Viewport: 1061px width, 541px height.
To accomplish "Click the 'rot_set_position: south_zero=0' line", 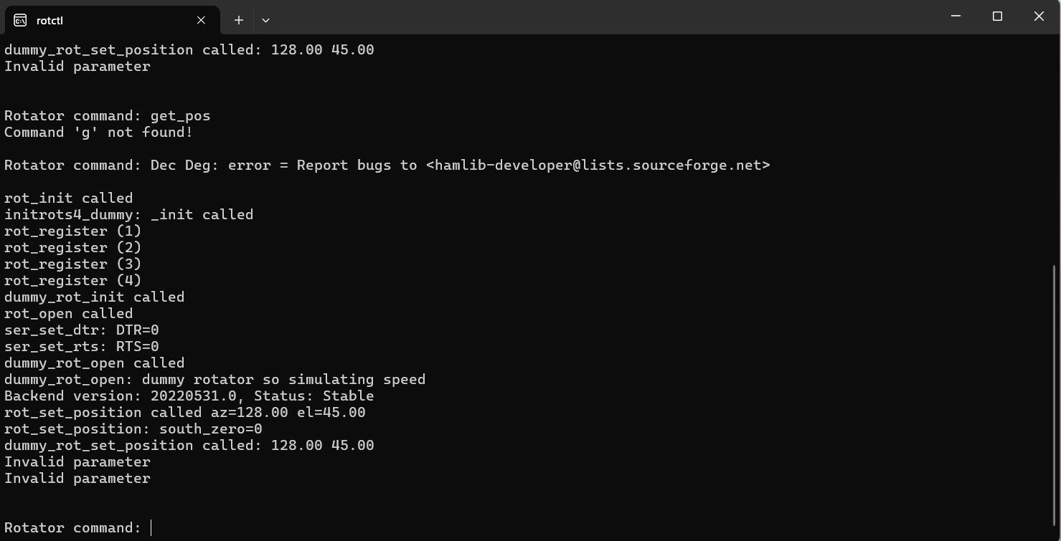I will (x=133, y=429).
